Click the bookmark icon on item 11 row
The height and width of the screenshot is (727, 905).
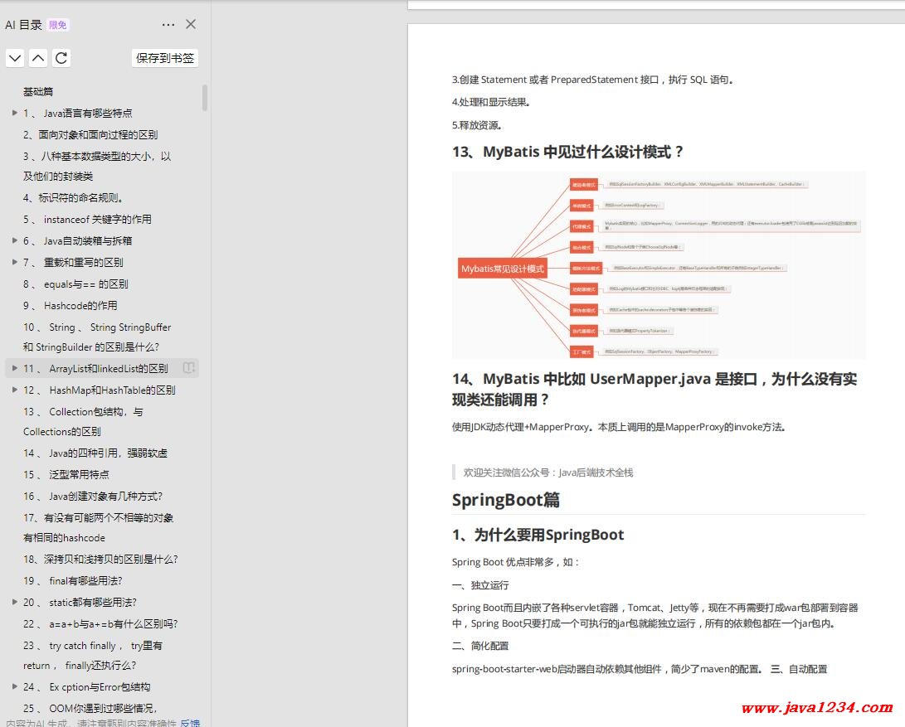click(x=189, y=368)
